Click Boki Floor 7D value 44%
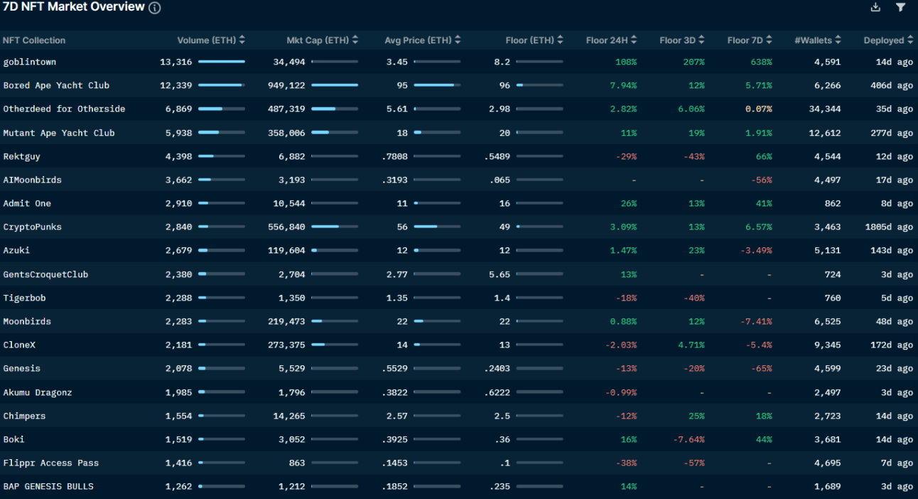The height and width of the screenshot is (499, 918). pyautogui.click(x=764, y=439)
